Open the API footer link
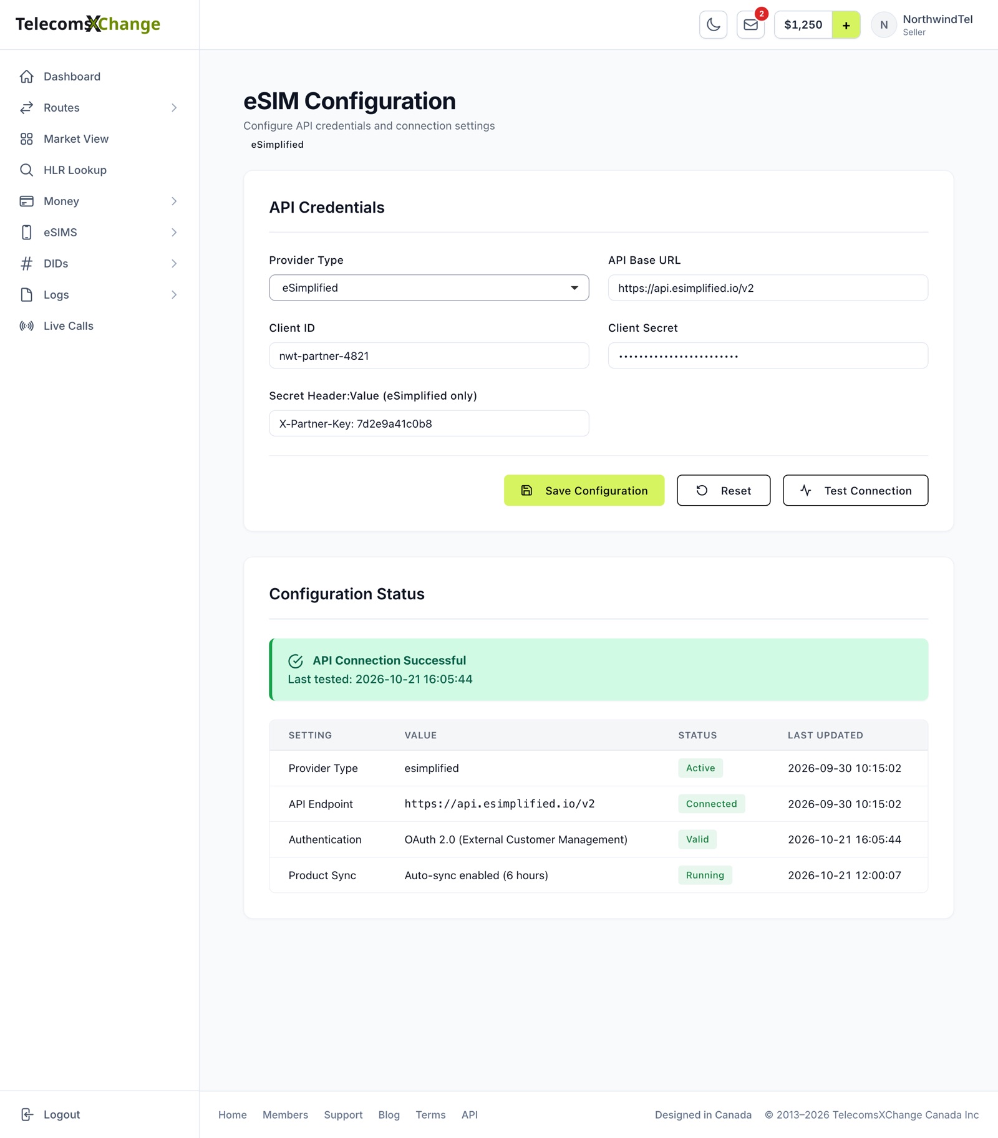Viewport: 998px width, 1138px height. (x=470, y=1115)
